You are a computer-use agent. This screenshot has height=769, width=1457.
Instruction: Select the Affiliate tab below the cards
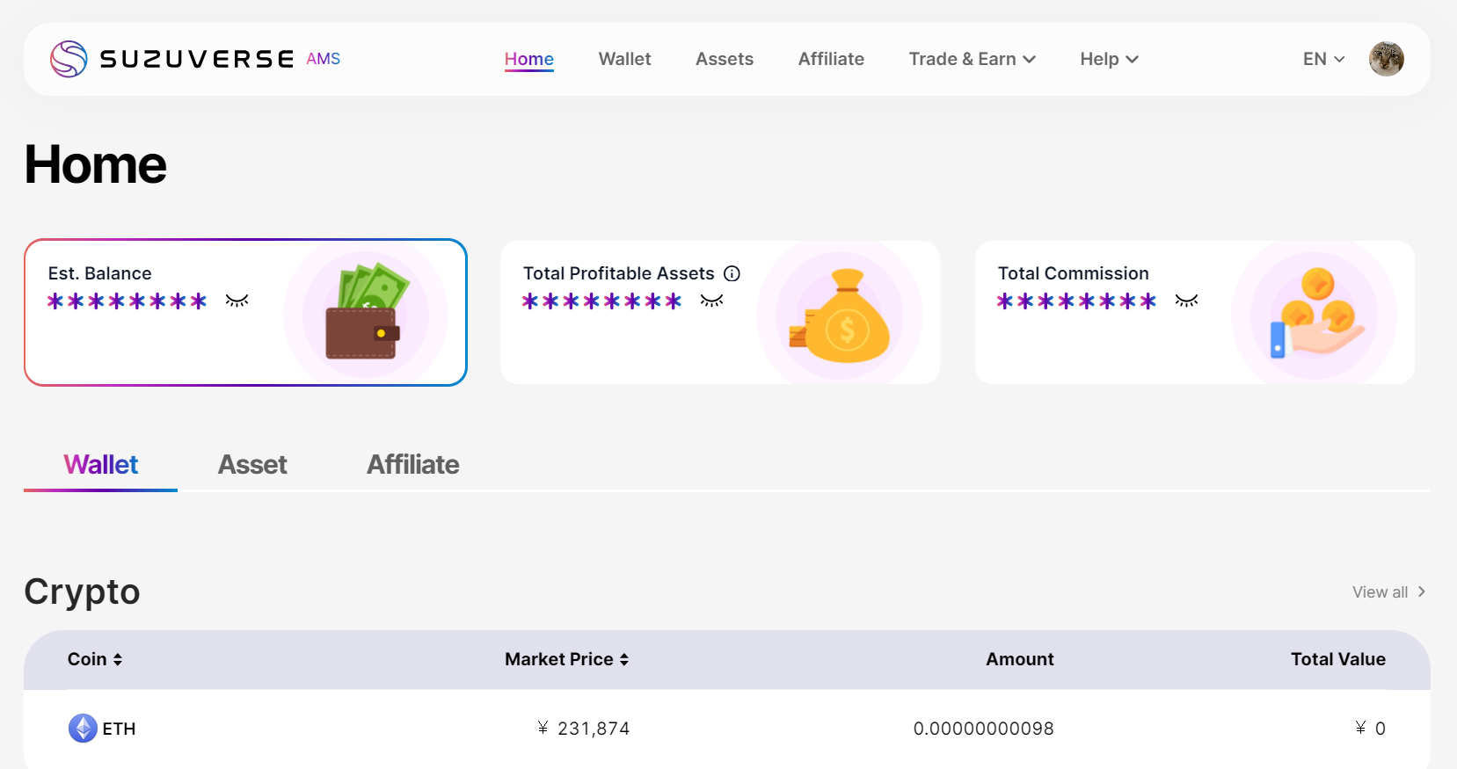click(412, 464)
